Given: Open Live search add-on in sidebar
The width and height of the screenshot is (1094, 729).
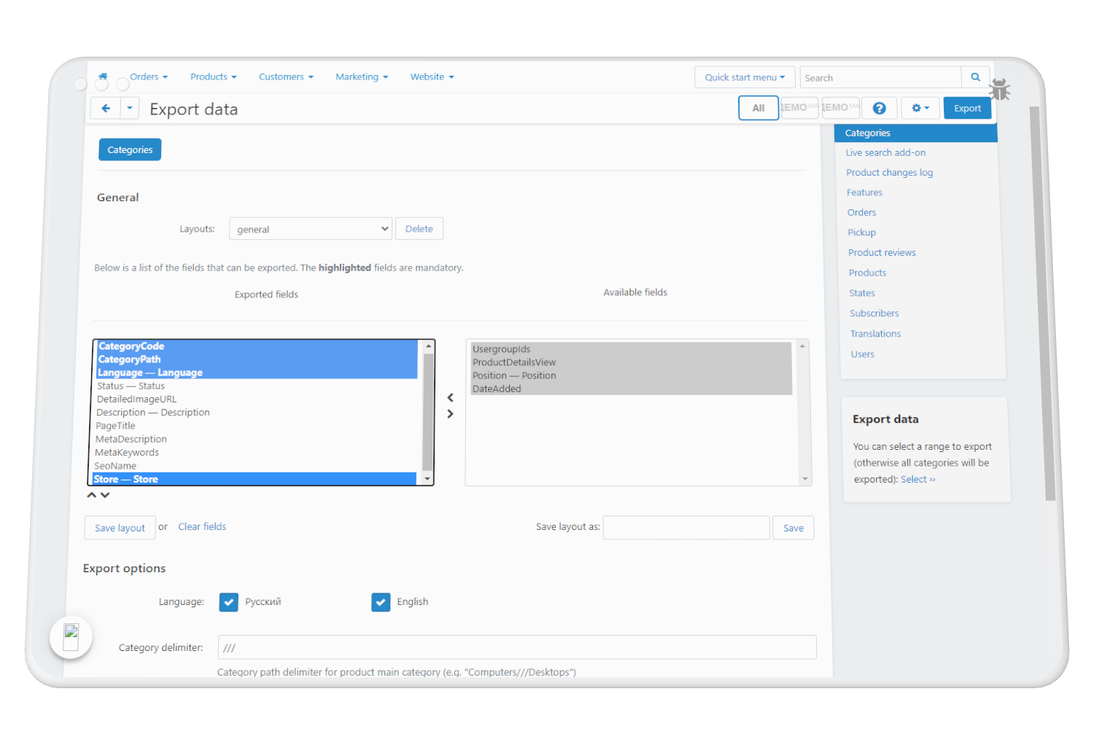Looking at the screenshot, I should (x=885, y=152).
